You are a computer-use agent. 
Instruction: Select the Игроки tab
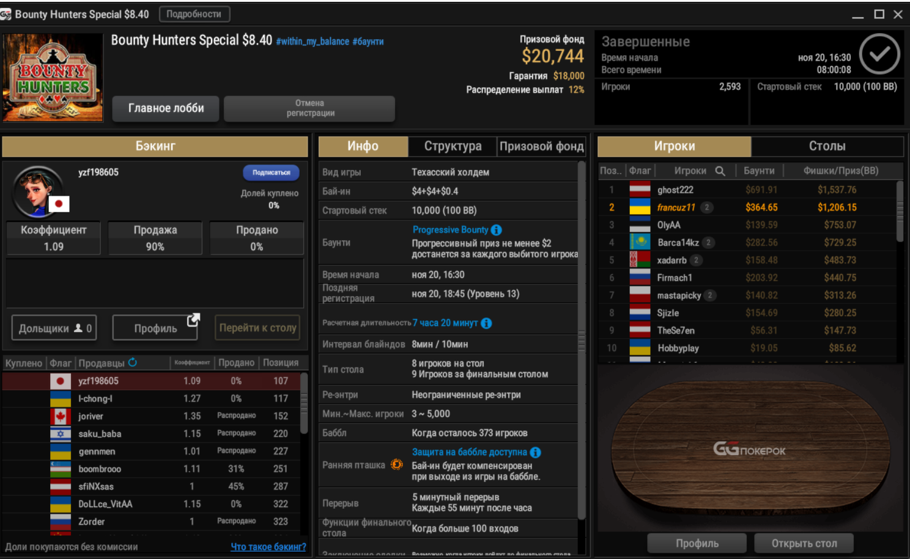pyautogui.click(x=674, y=146)
